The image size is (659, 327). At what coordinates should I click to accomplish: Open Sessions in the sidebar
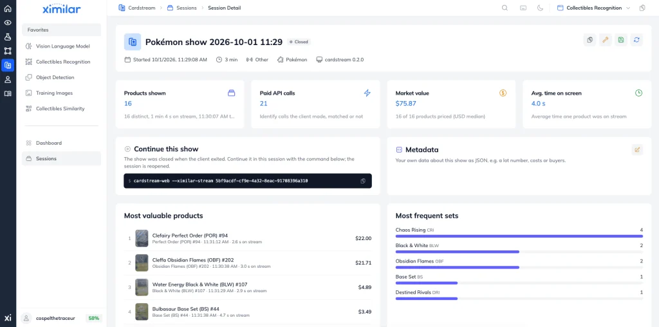point(61,158)
